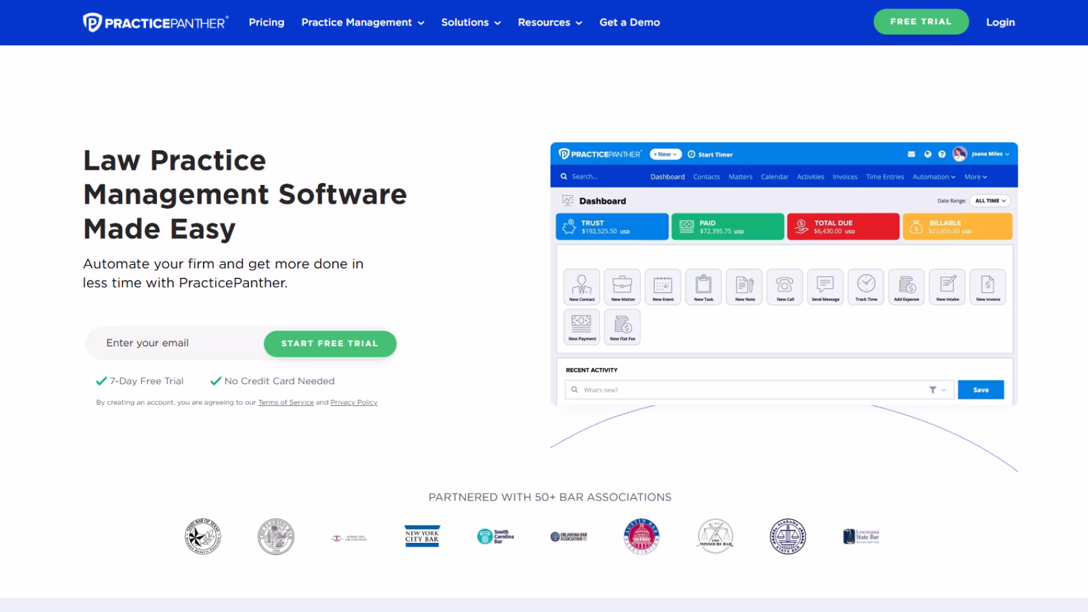The height and width of the screenshot is (612, 1088).
Task: Click the Missouri Bar logo
Action: (x=715, y=536)
